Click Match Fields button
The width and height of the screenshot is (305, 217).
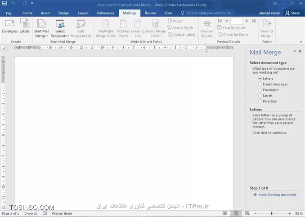pyautogui.click(x=180, y=28)
